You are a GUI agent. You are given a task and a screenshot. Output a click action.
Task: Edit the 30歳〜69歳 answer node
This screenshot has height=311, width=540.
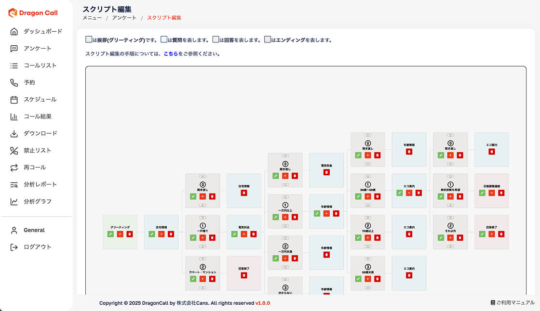pyautogui.click(x=358, y=196)
